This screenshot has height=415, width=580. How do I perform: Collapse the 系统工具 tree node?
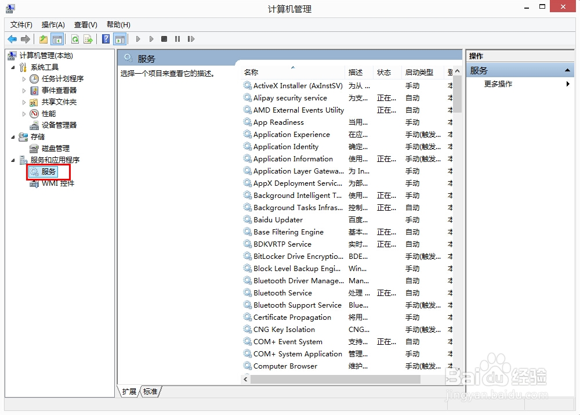13,67
